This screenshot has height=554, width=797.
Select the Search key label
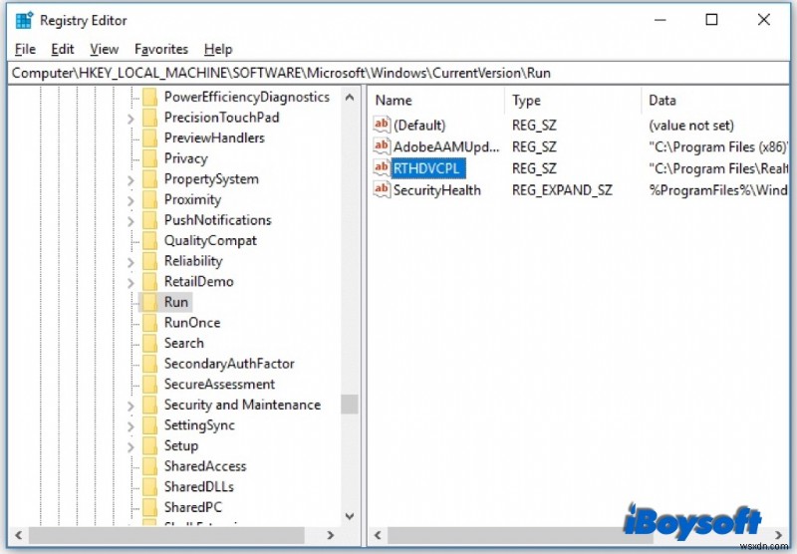tap(184, 343)
